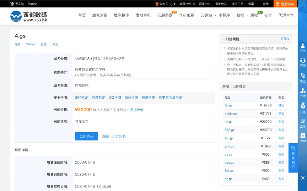Click 返回一口价列表 link
Viewport: 307px width, 191px height.
[x=114, y=136]
